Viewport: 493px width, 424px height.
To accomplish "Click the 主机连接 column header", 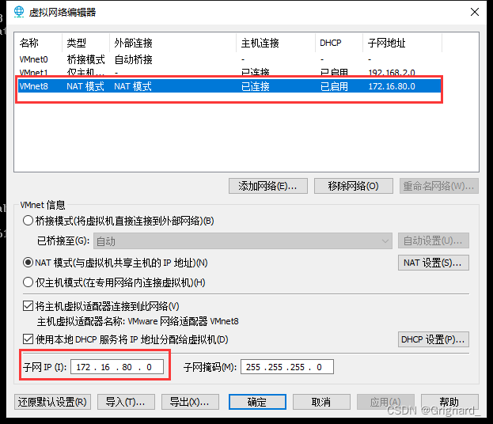I will click(275, 43).
